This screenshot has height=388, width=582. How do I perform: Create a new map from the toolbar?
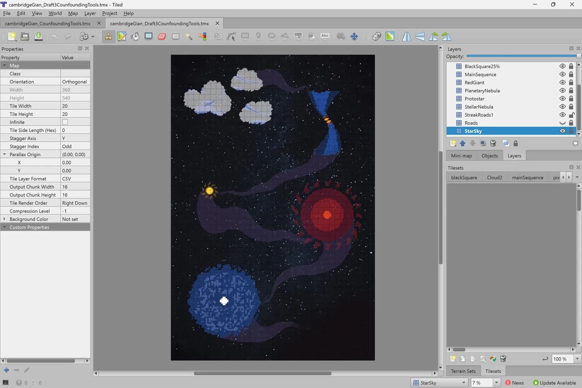click(x=12, y=36)
